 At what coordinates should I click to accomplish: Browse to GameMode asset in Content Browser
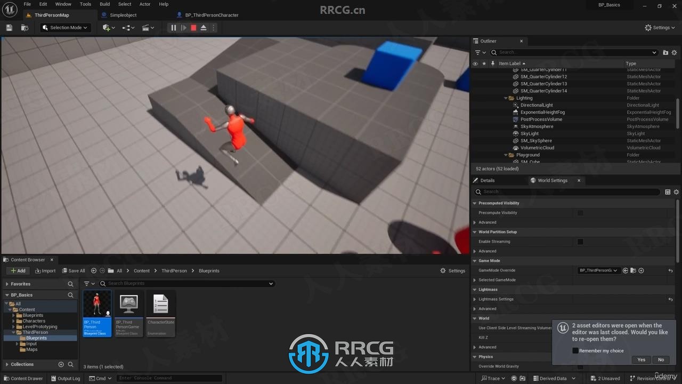633,270
